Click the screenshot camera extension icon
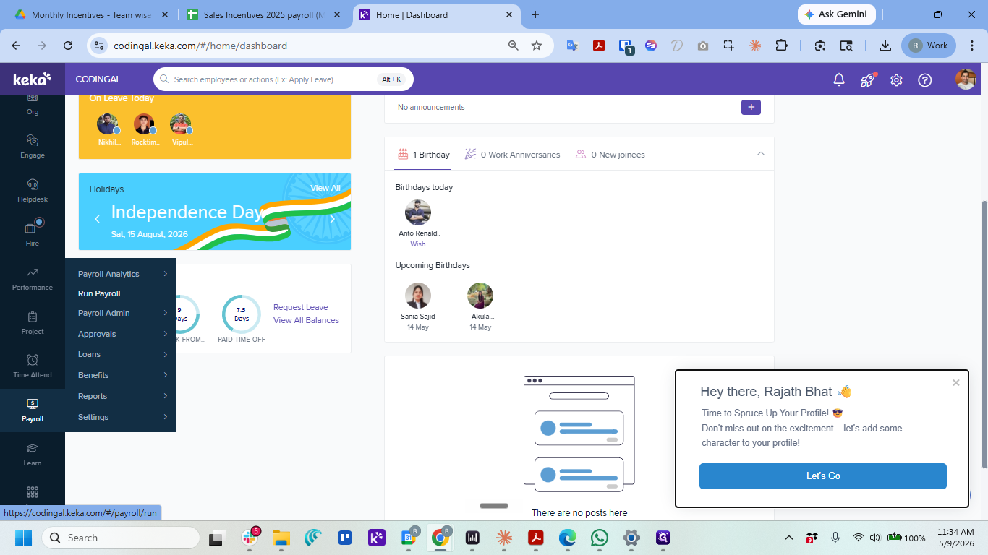 coord(703,46)
